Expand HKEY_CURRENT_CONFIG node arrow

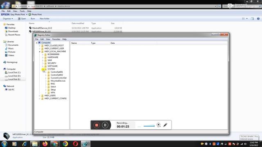(x=40, y=98)
